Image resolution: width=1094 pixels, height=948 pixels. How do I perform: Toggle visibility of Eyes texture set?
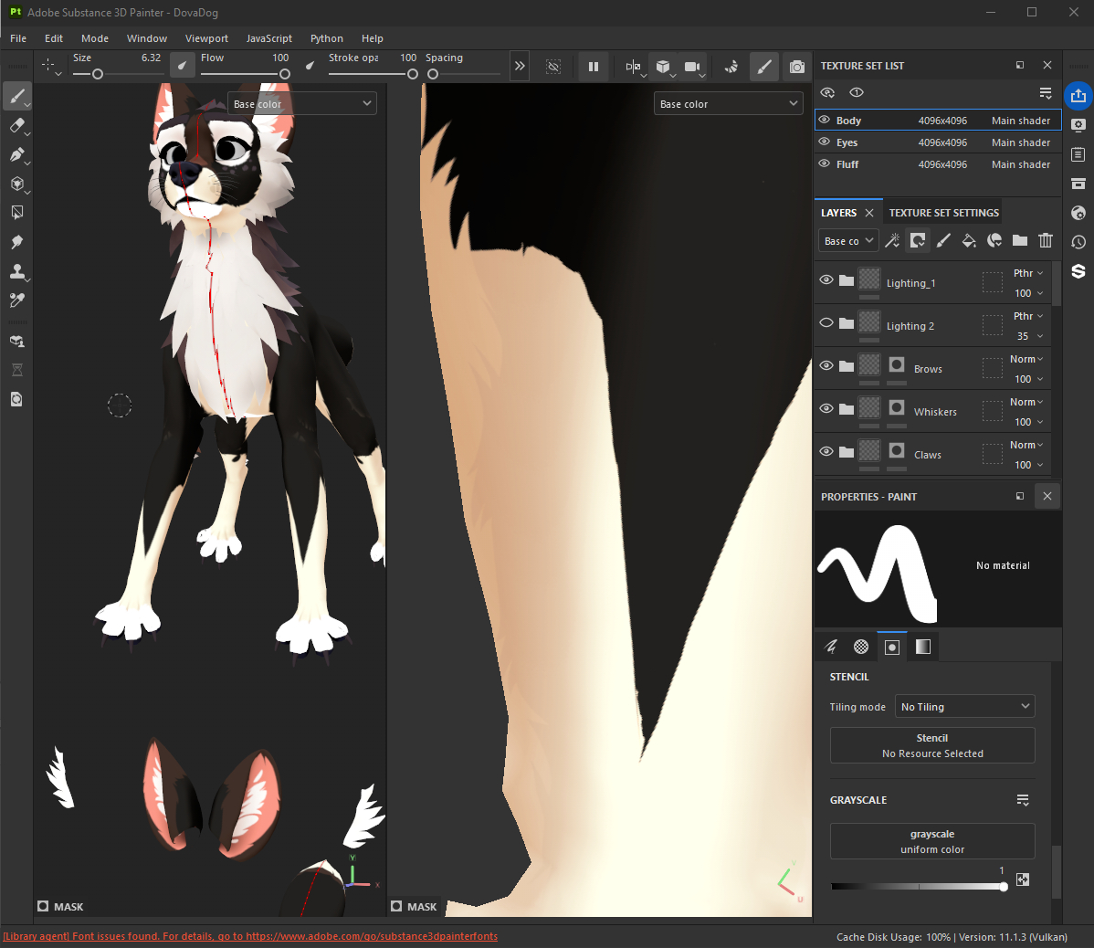[825, 142]
